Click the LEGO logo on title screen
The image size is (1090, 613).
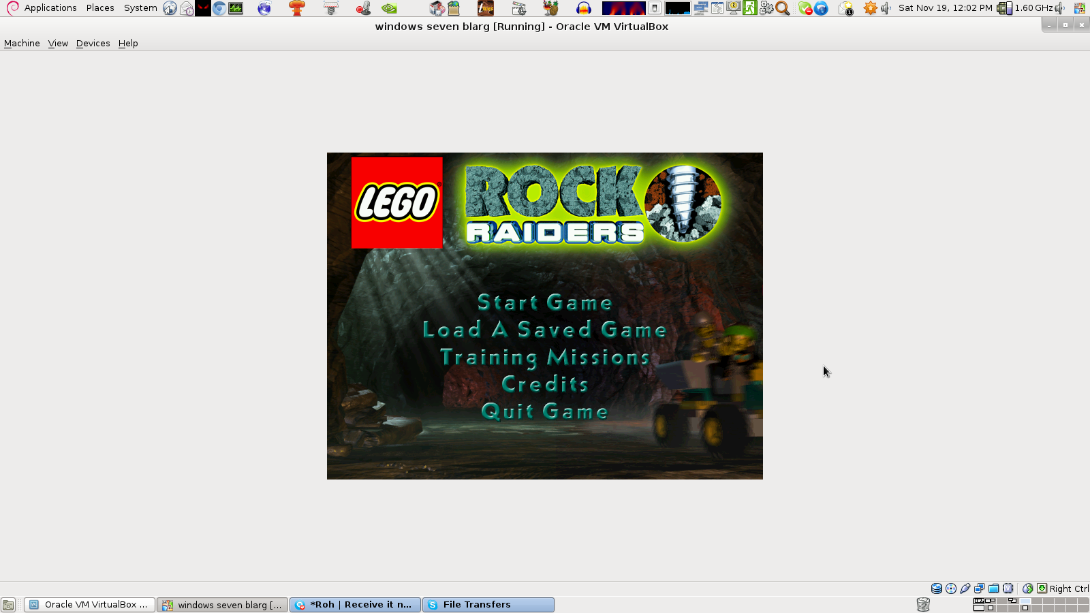click(x=396, y=203)
